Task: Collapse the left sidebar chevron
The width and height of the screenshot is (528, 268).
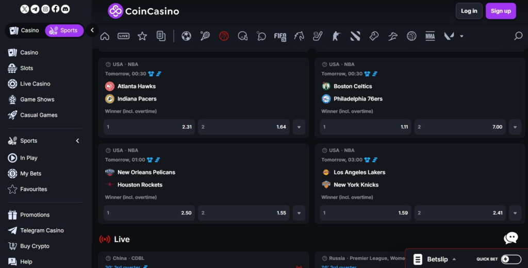Action: tap(92, 30)
